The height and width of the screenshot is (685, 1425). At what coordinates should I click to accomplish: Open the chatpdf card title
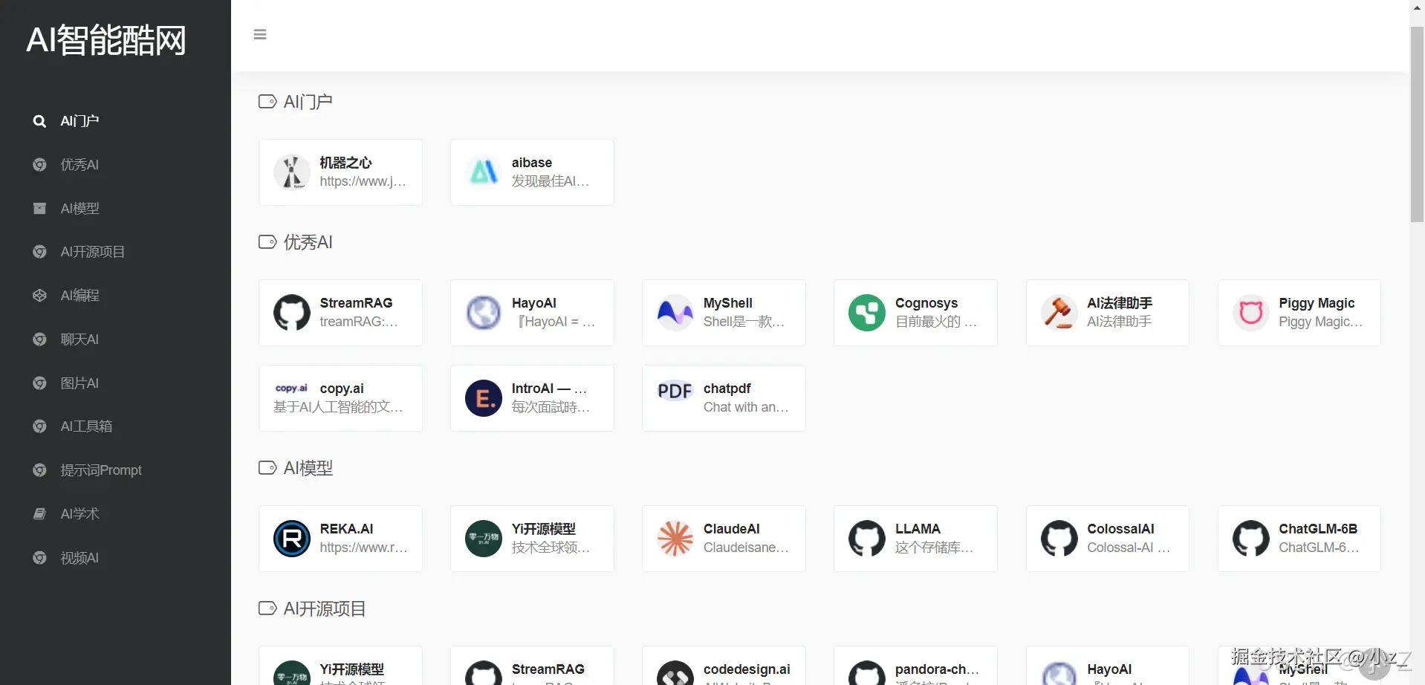727,389
